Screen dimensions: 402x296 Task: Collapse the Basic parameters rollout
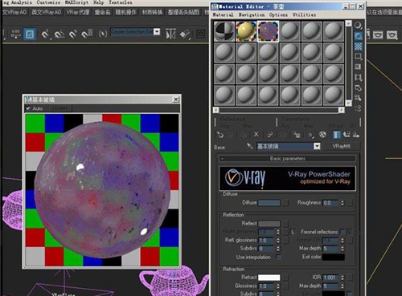(287, 159)
